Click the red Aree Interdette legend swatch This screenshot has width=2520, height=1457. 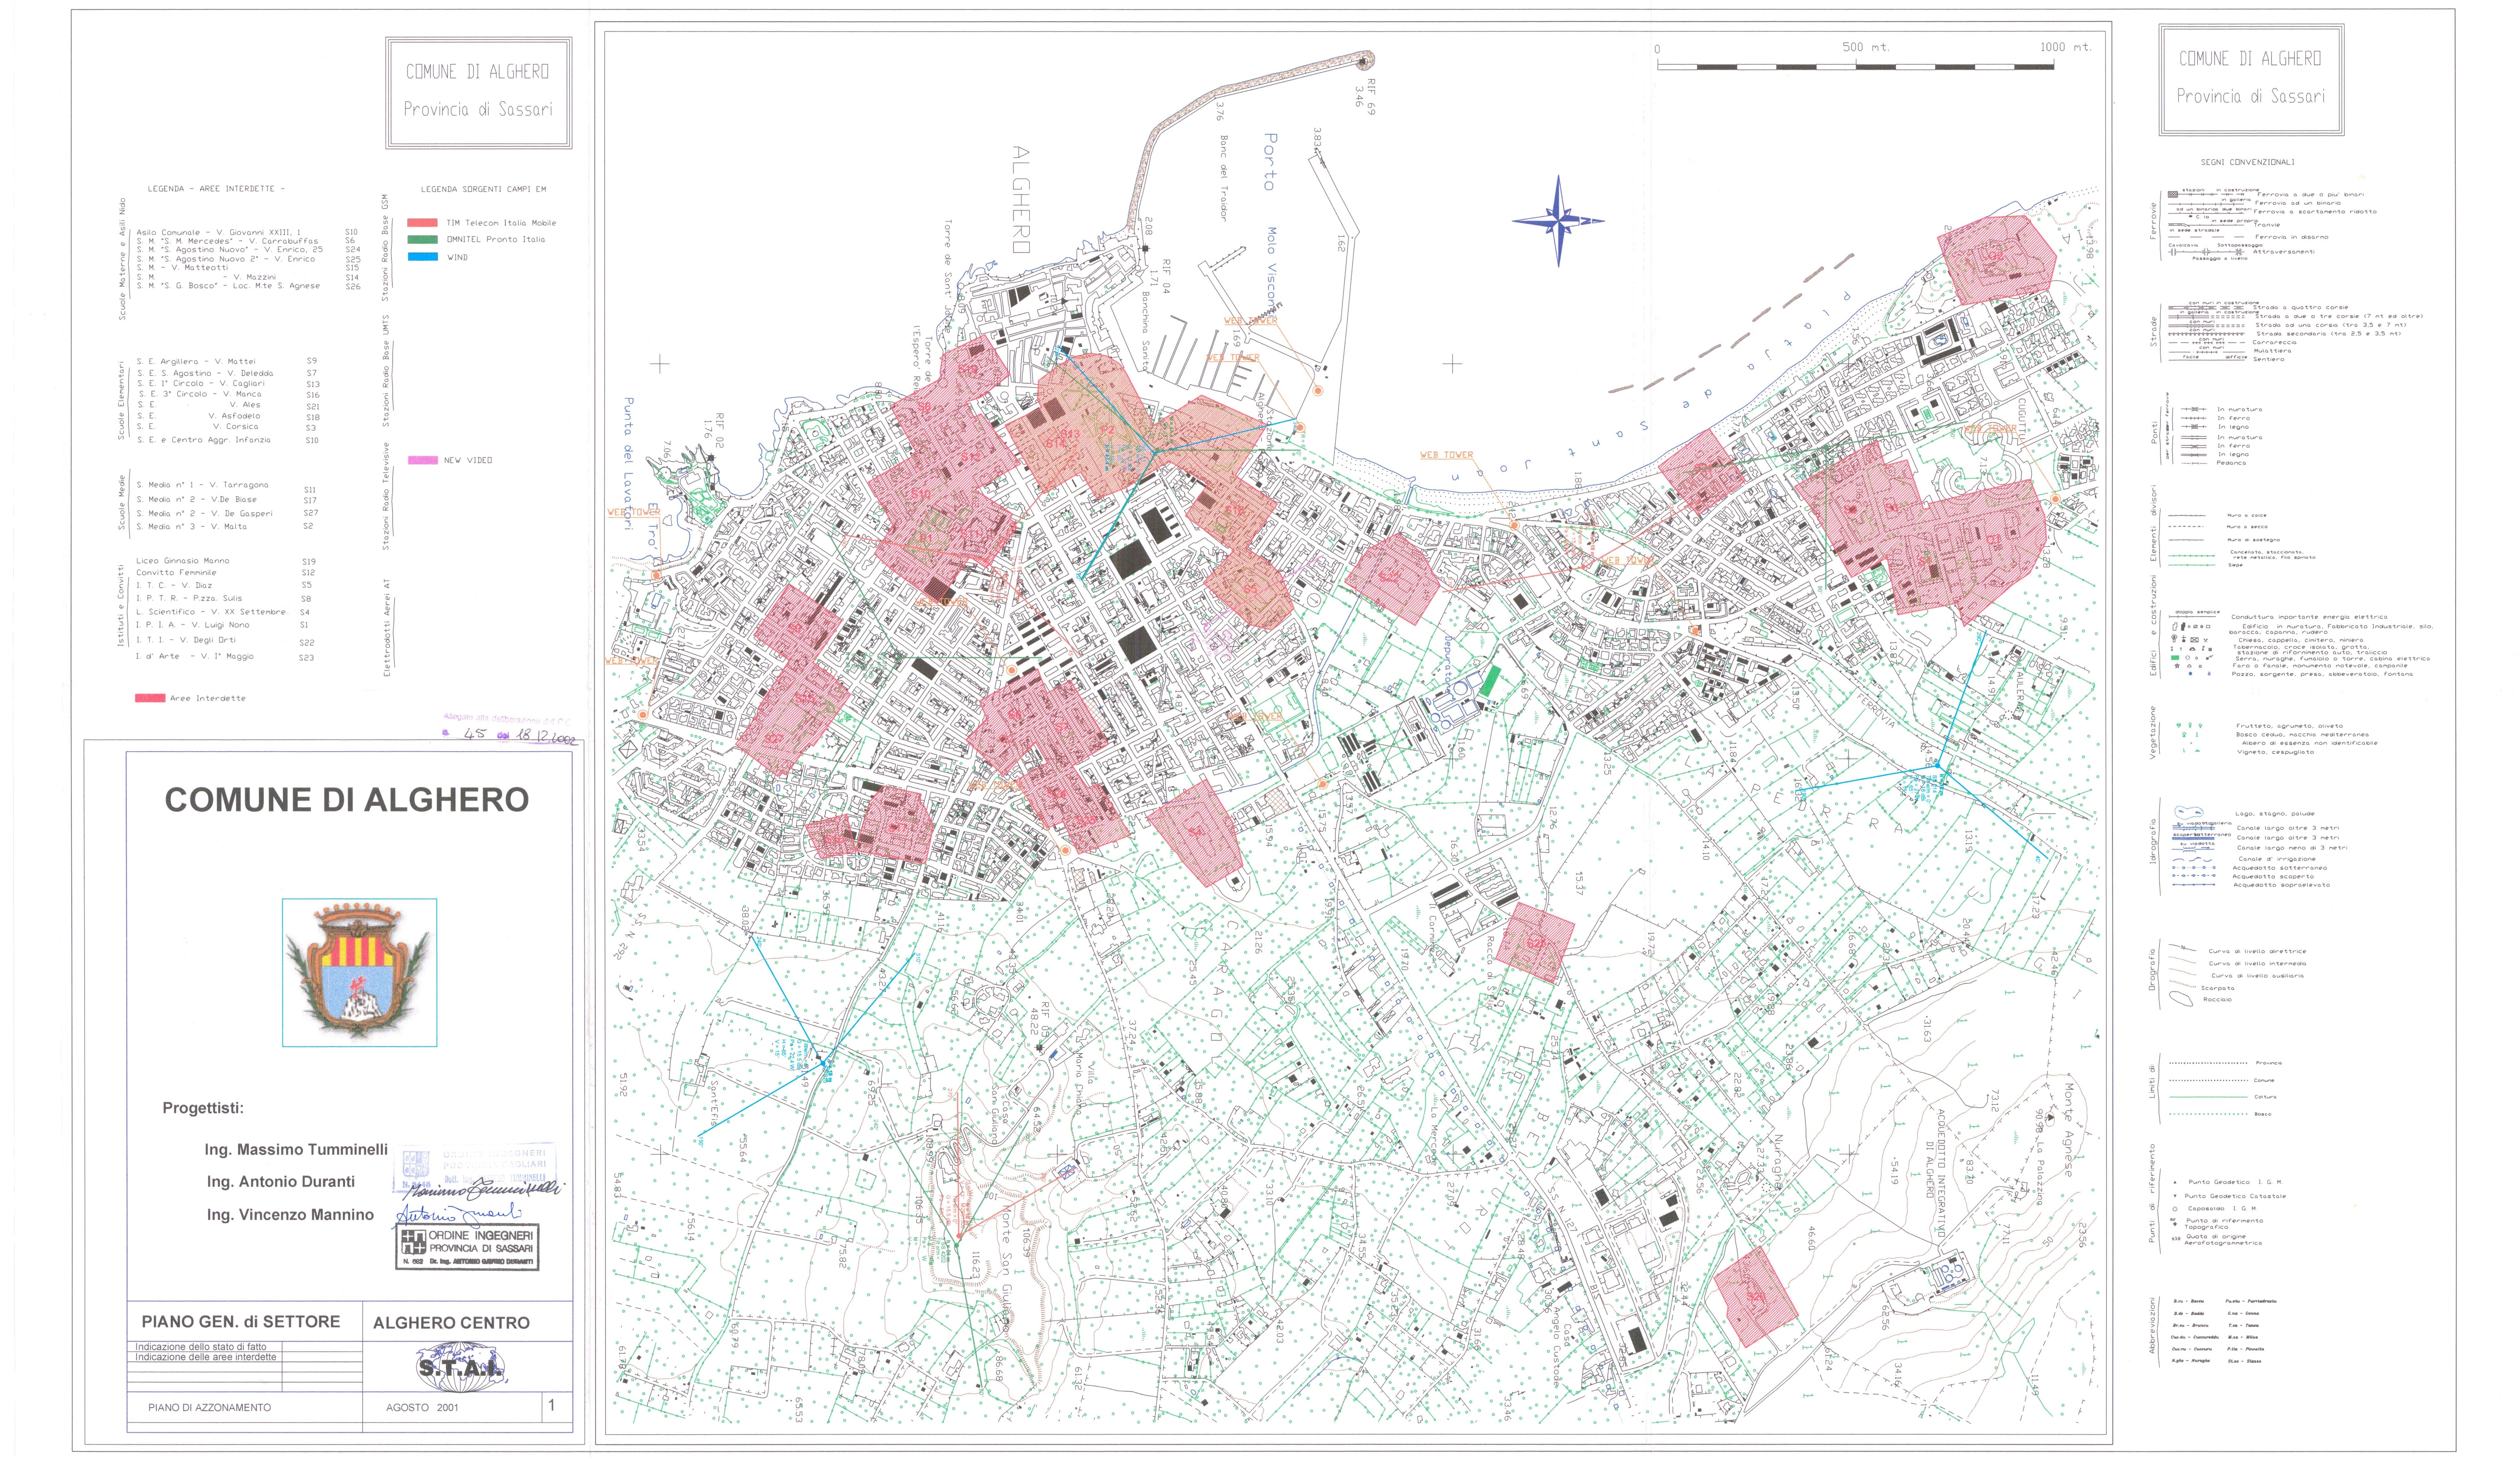click(x=150, y=698)
